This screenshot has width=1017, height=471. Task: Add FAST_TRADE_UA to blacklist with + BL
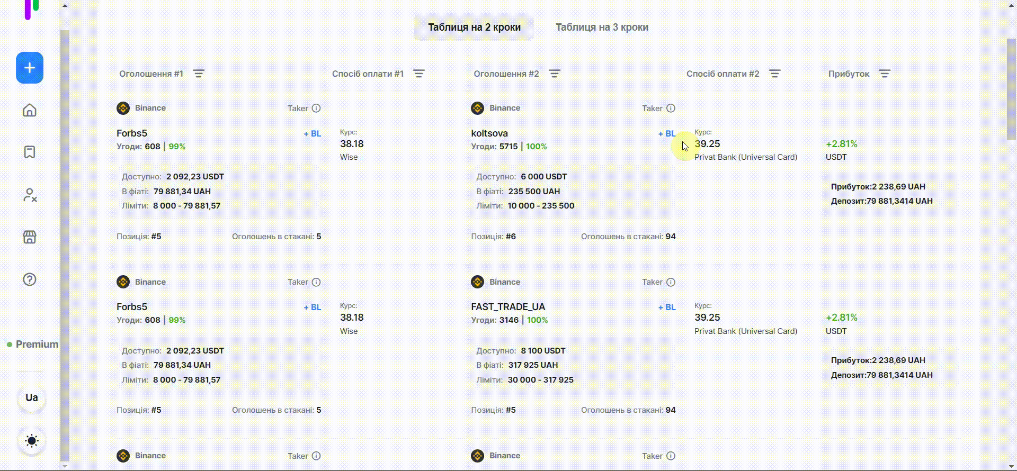tap(666, 307)
